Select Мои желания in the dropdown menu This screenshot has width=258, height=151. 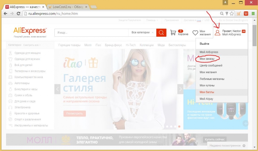point(208,72)
